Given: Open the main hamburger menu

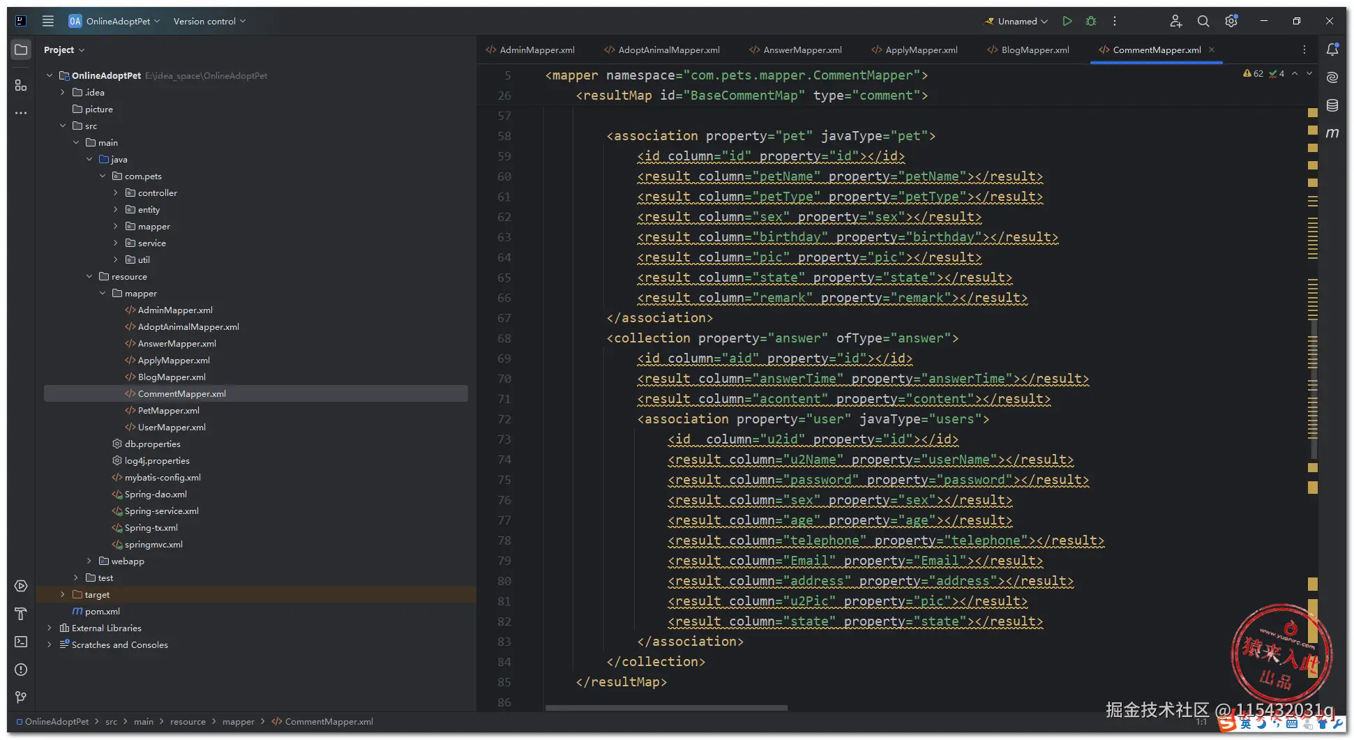Looking at the screenshot, I should [48, 21].
